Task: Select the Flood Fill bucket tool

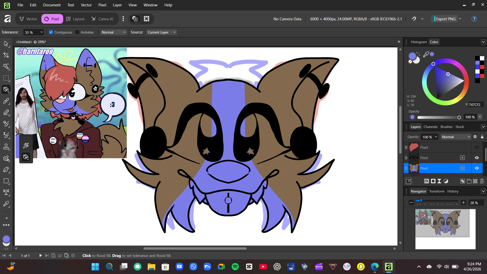Action: (x=6, y=89)
